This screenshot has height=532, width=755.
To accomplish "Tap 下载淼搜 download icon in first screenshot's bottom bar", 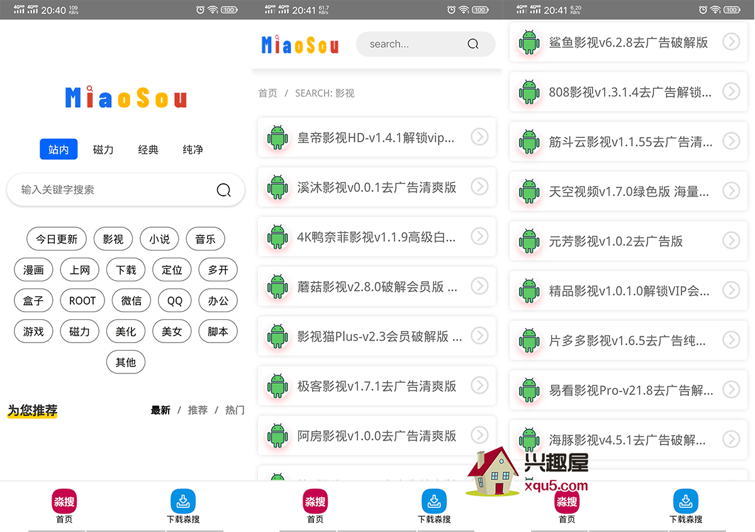I will pyautogui.click(x=183, y=501).
